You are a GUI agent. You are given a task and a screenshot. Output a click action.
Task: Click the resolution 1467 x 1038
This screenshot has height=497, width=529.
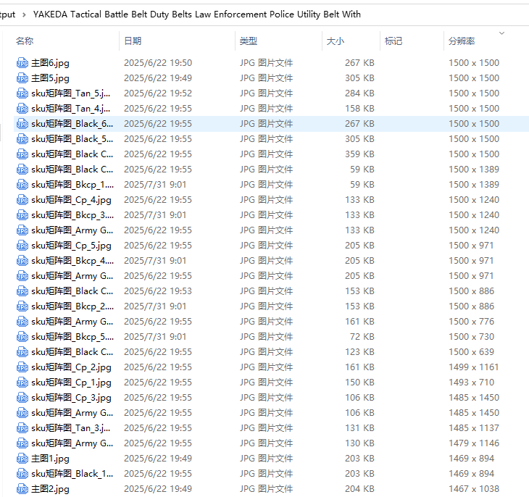pos(474,488)
